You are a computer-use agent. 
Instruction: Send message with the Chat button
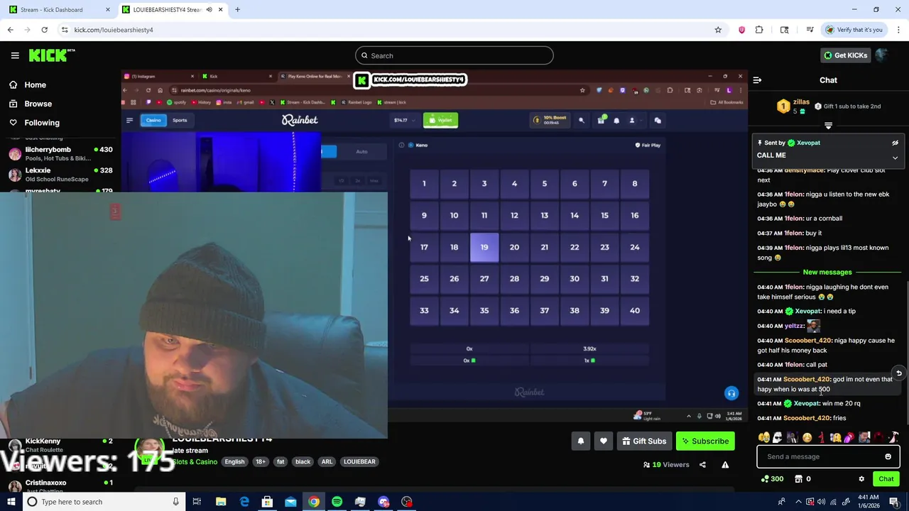(x=886, y=479)
